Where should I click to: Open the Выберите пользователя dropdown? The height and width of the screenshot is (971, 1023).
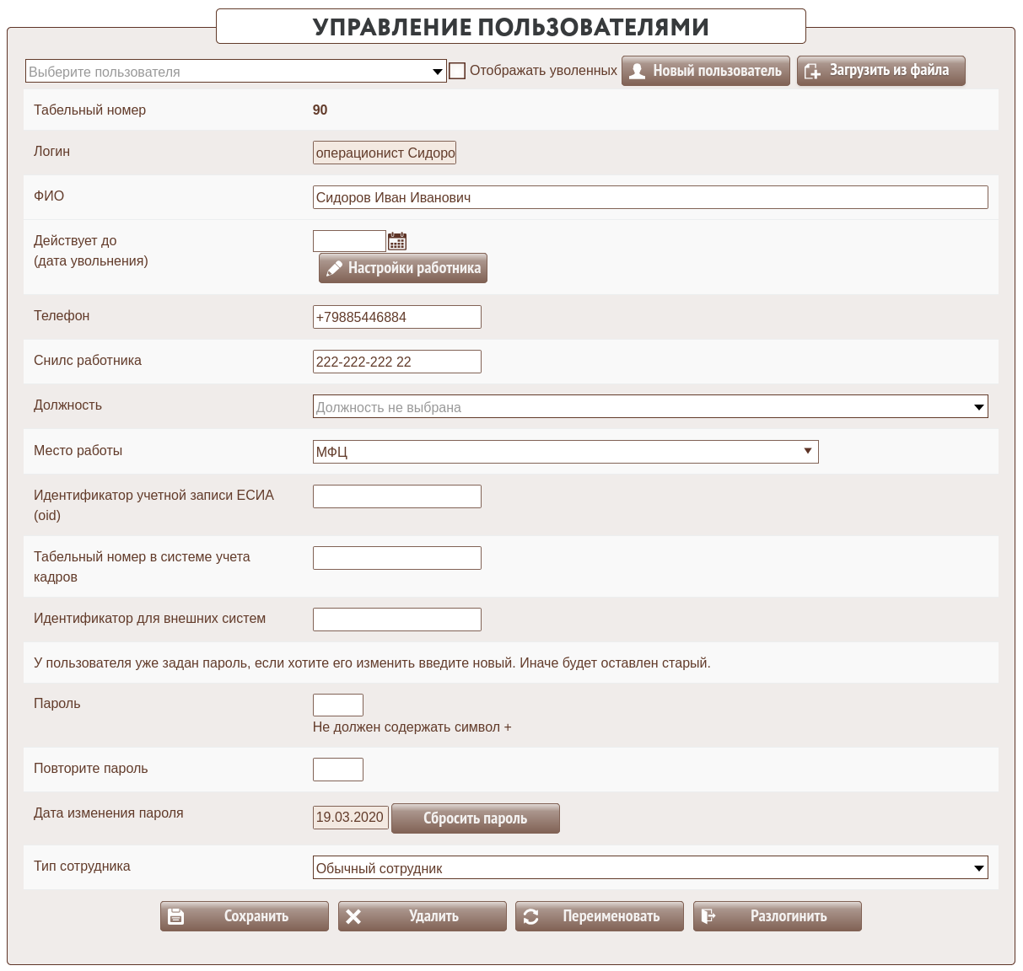(x=236, y=72)
